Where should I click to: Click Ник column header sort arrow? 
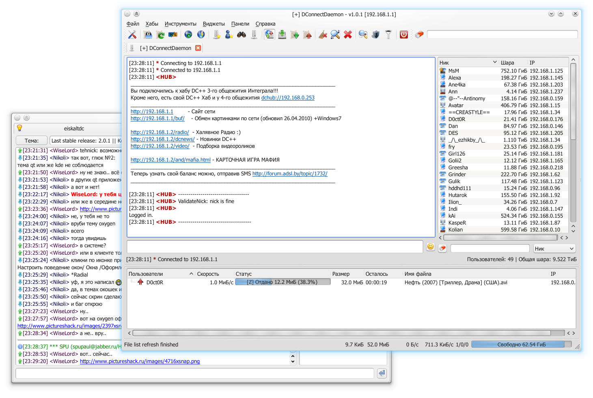pos(495,63)
